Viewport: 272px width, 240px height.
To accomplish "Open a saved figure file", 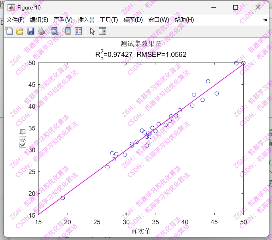I will click(19, 31).
